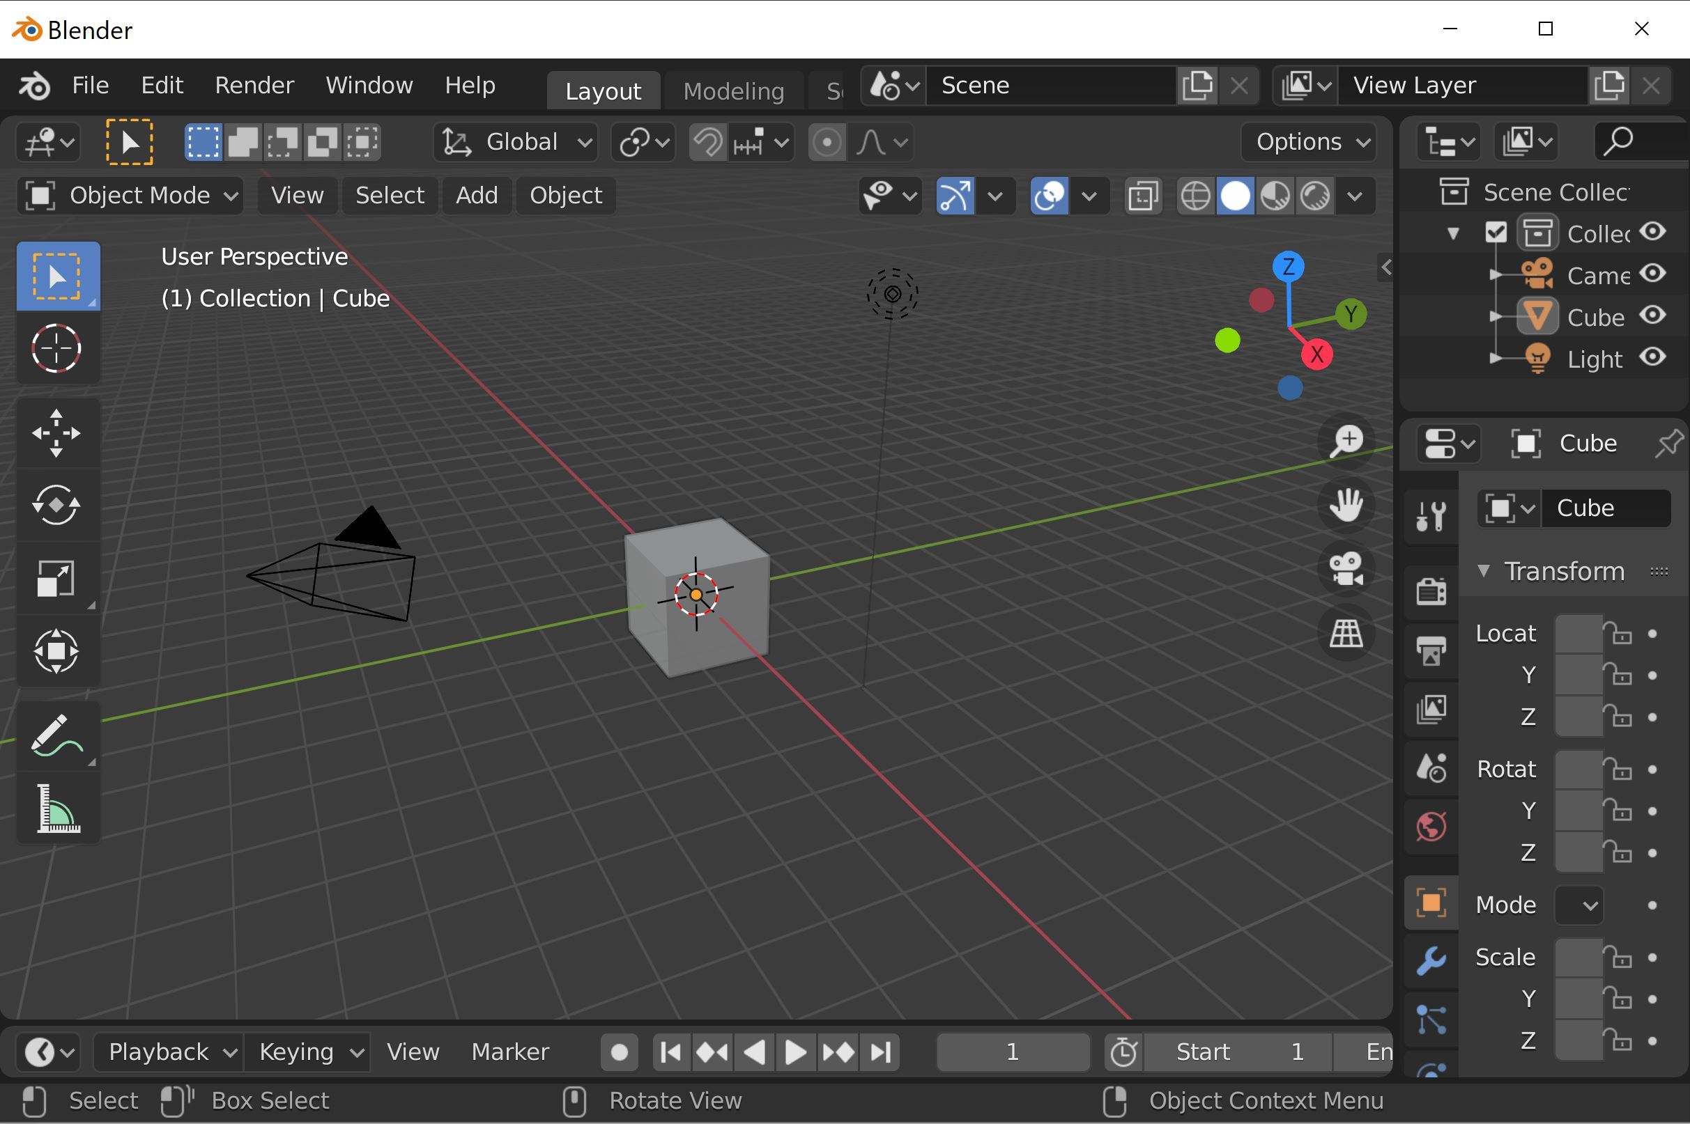
Task: Select the Rotate tool
Action: pos(56,506)
